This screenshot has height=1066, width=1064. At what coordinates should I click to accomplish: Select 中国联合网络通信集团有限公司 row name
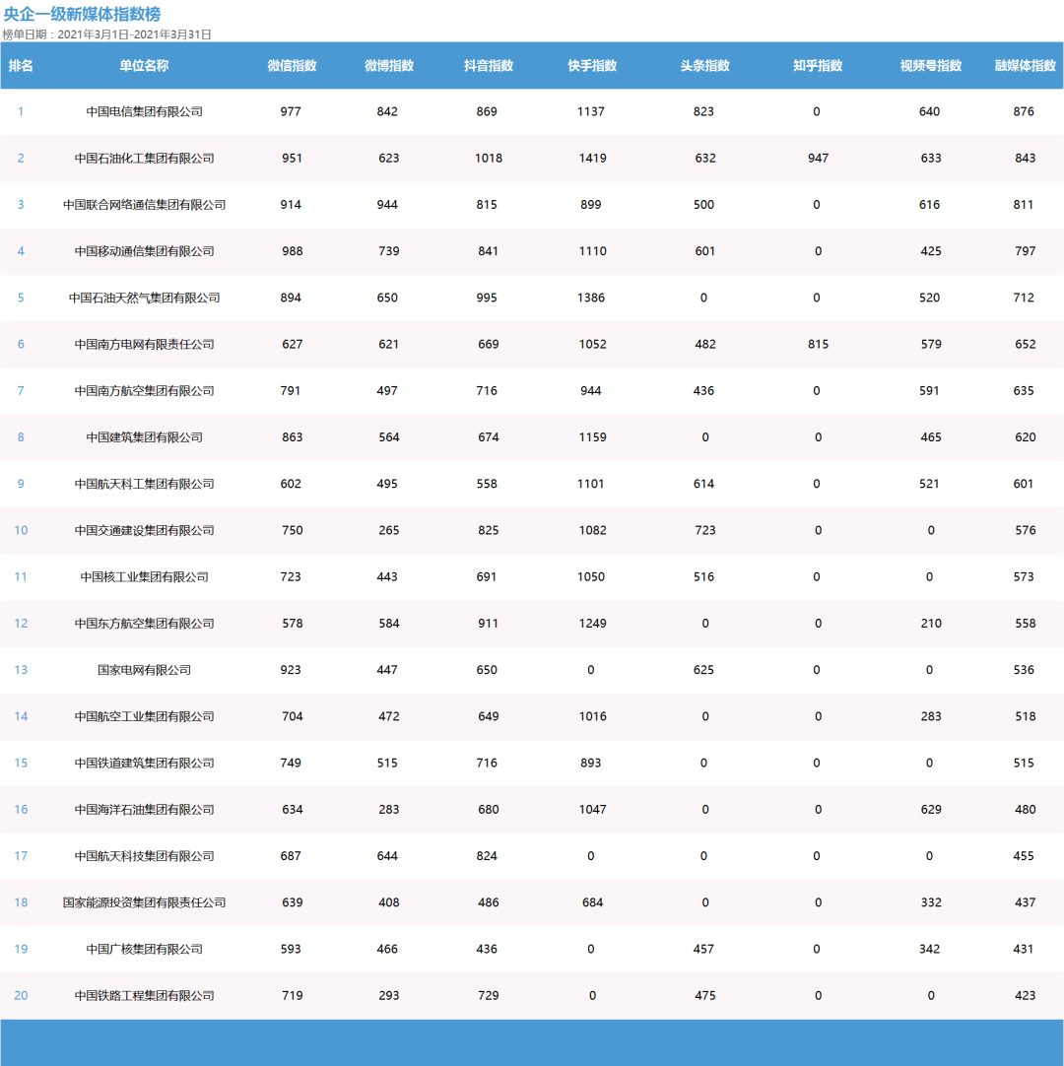pyautogui.click(x=144, y=205)
